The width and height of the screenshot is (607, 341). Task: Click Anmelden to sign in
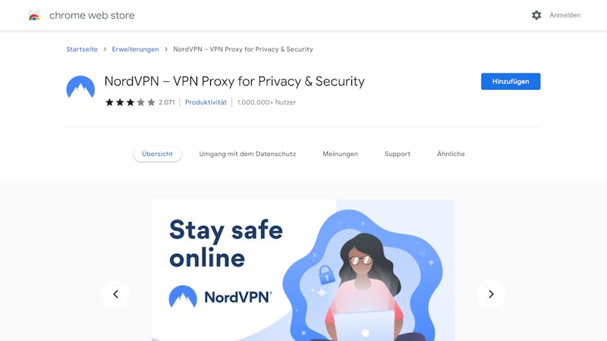tap(565, 15)
